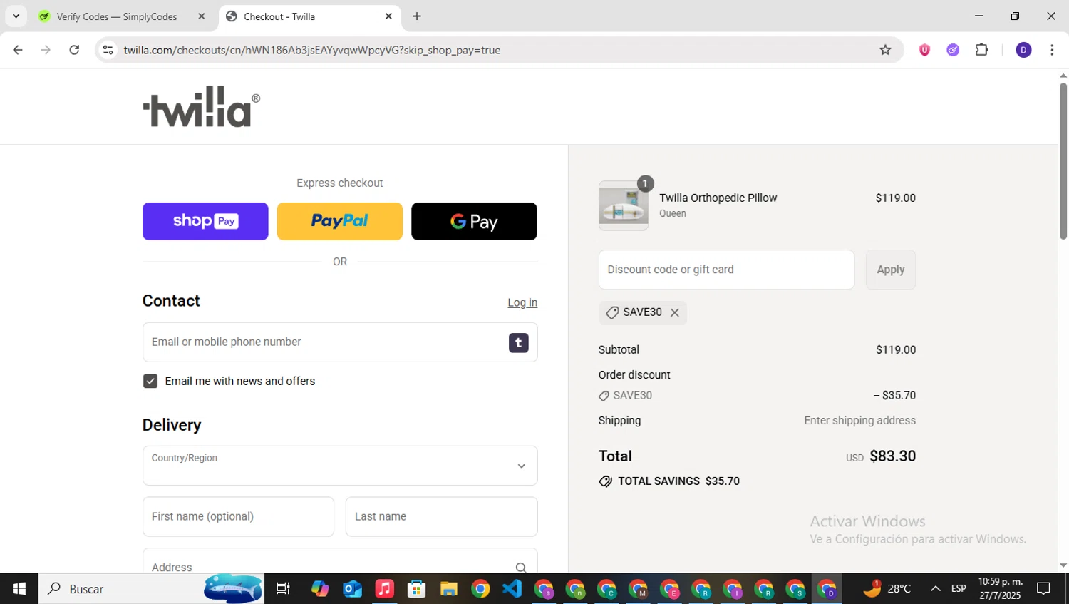This screenshot has height=604, width=1069.
Task: Click the First name (optional) field
Action: click(238, 516)
